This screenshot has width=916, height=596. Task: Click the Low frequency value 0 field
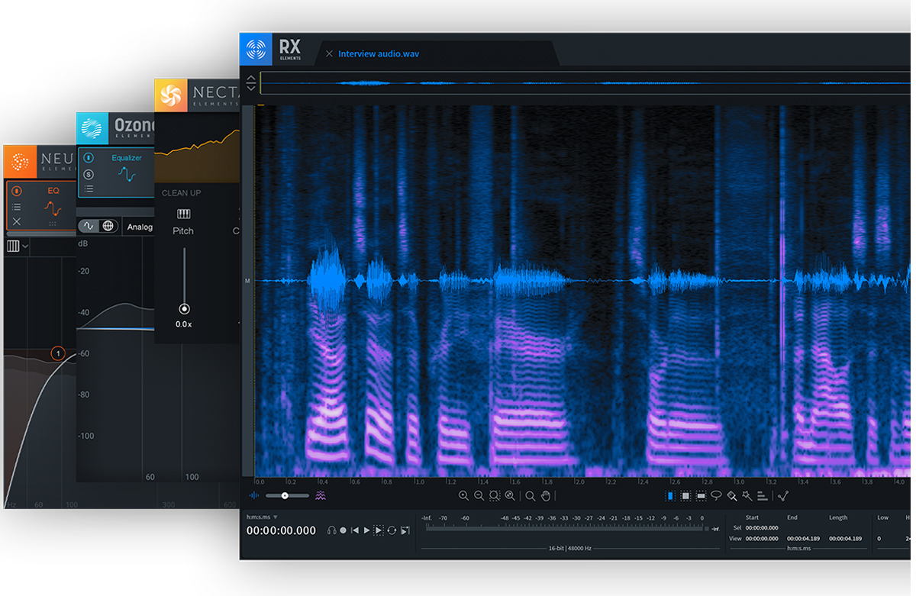pos(879,539)
